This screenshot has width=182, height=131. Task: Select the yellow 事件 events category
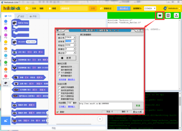(x=6, y=43)
